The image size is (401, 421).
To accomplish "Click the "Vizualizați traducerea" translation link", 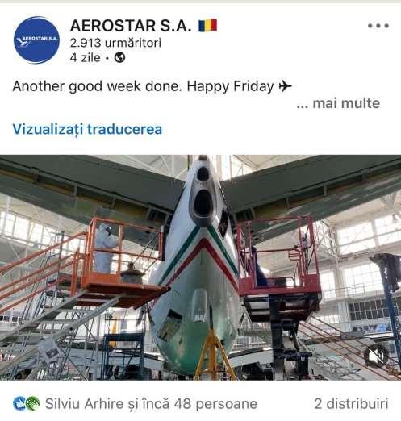I will [87, 129].
